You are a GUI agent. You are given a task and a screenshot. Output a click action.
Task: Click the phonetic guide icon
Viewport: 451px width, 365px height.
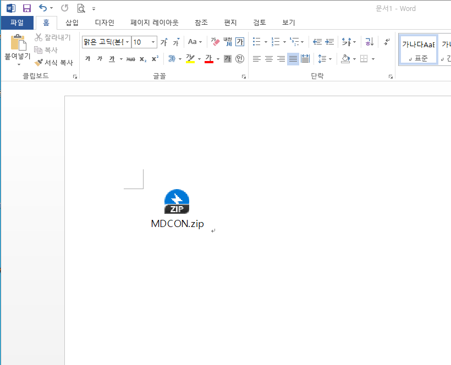pos(228,42)
